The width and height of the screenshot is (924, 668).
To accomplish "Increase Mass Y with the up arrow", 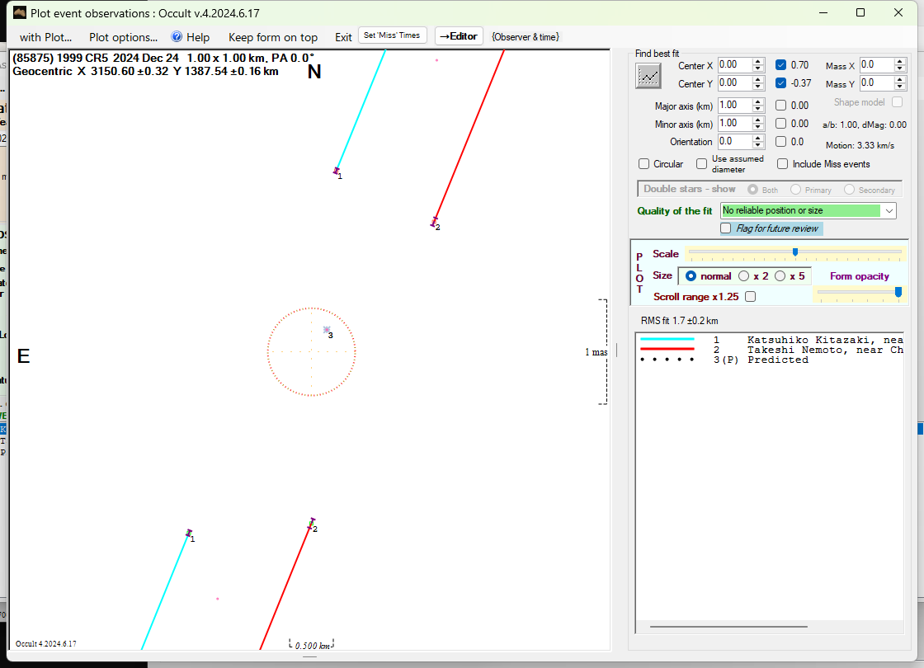I will (901, 80).
